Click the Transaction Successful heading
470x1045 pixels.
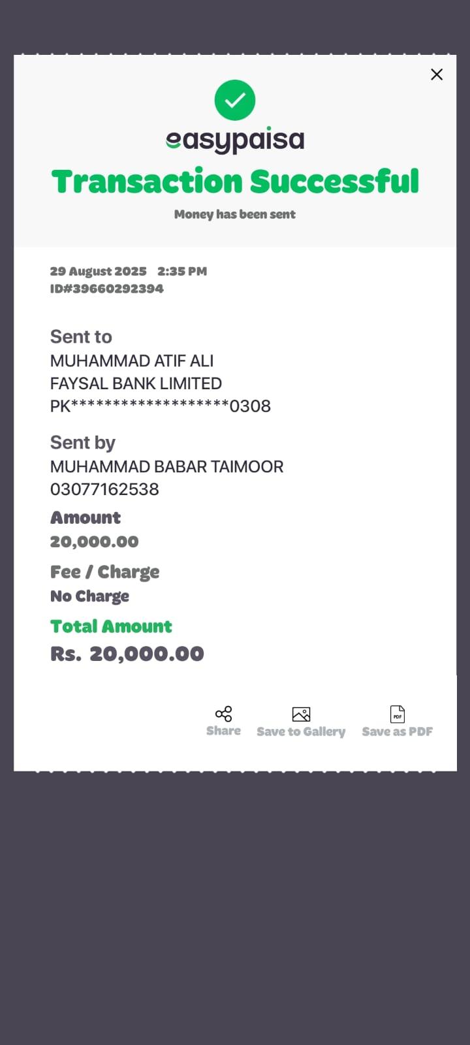[x=235, y=182]
